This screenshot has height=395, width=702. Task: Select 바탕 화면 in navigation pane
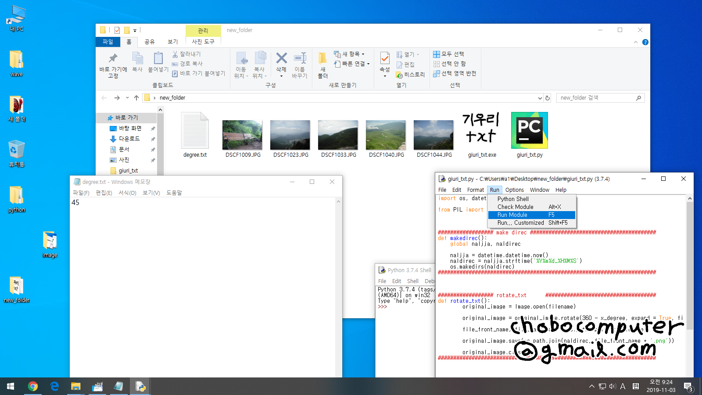130,128
